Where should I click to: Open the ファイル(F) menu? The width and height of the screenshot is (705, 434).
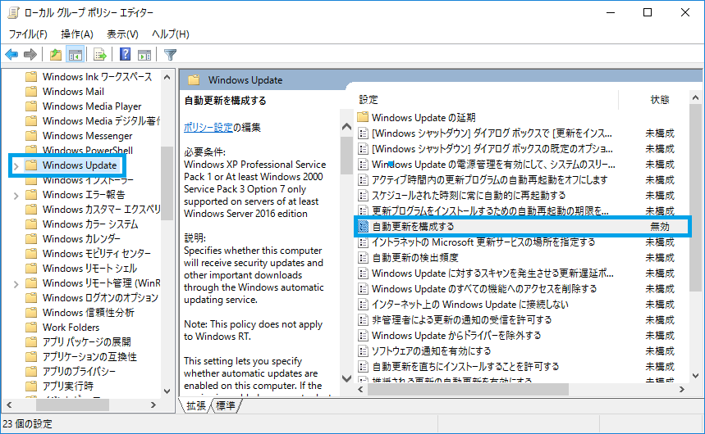(x=28, y=34)
